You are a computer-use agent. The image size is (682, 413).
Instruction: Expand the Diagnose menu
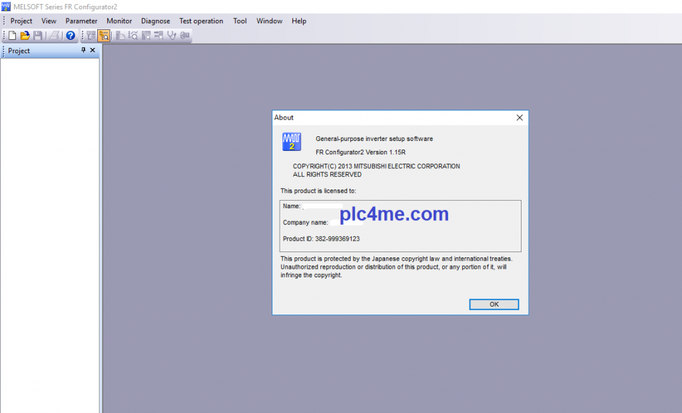tap(155, 21)
